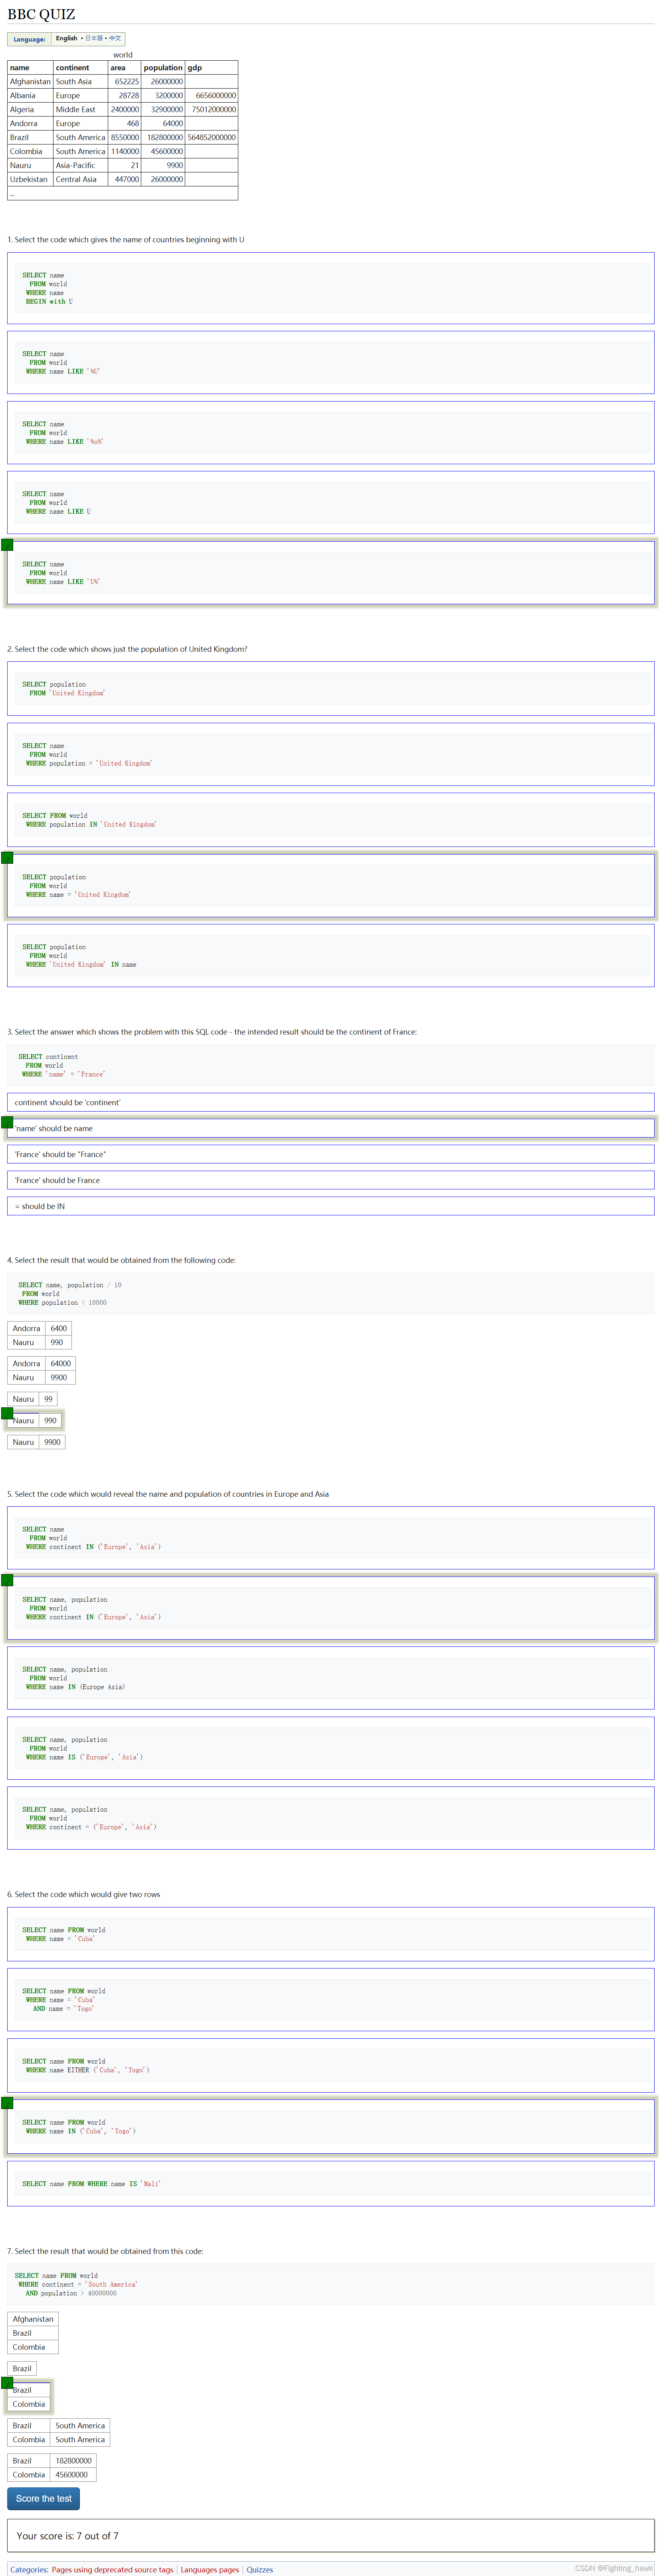This screenshot has width=659, height=2576.
Task: Click the Afghanistan cell in world table
Action: [30, 82]
